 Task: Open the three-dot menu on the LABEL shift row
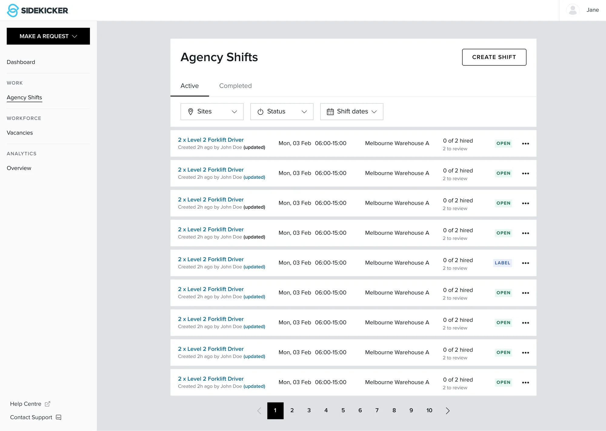pyautogui.click(x=526, y=263)
